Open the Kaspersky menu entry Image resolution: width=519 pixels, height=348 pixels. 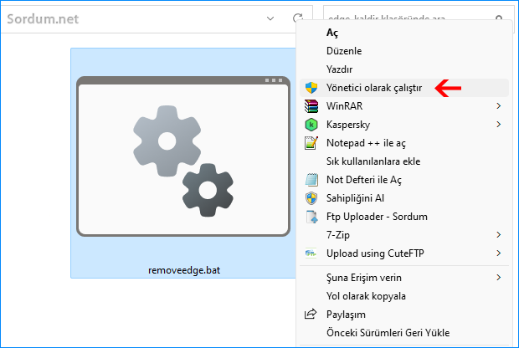point(403,125)
